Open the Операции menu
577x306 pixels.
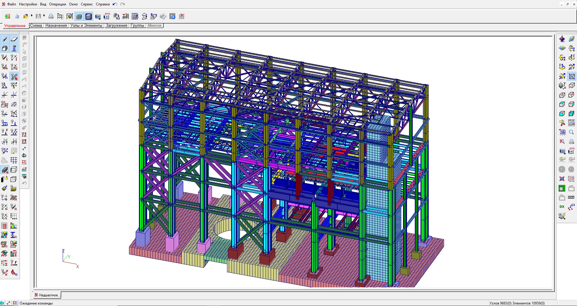point(57,4)
